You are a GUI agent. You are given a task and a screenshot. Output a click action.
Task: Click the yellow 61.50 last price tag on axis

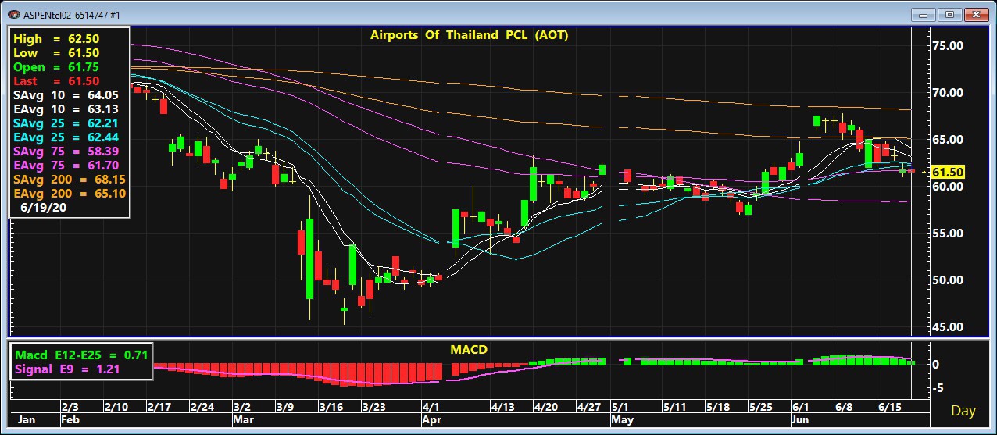(947, 171)
